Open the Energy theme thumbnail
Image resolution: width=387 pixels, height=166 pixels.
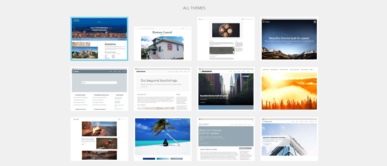(x=226, y=139)
